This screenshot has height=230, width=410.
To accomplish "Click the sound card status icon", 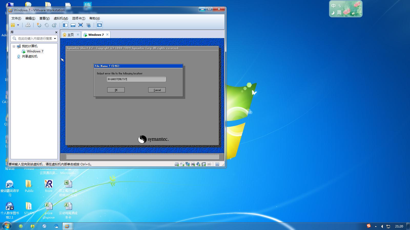I will pos(198,164).
